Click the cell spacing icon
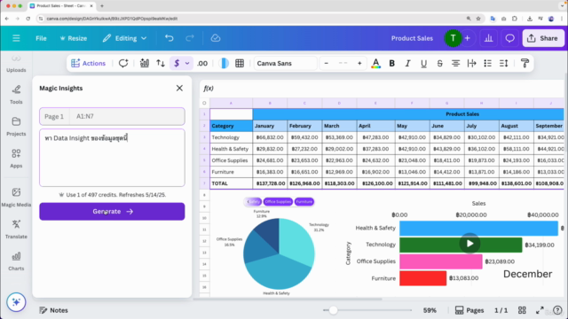Screen dimensions: 568x319 [x=471, y=63]
